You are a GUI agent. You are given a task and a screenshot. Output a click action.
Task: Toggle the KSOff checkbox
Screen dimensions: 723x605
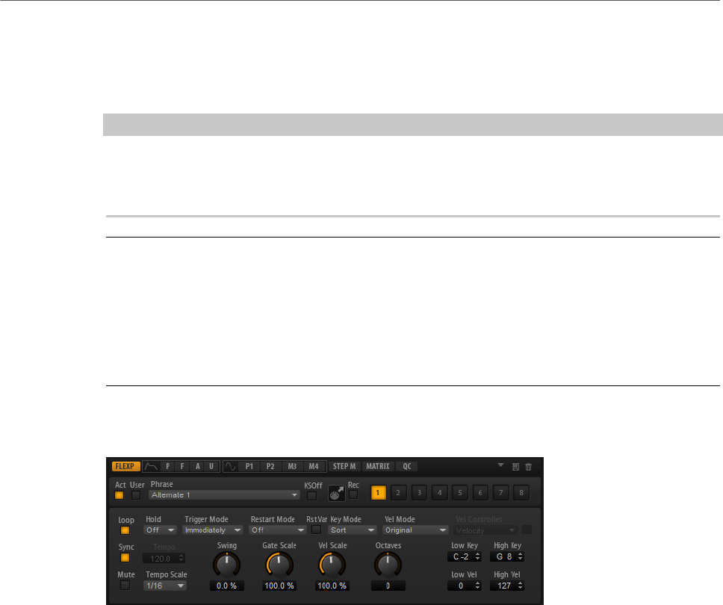point(311,496)
